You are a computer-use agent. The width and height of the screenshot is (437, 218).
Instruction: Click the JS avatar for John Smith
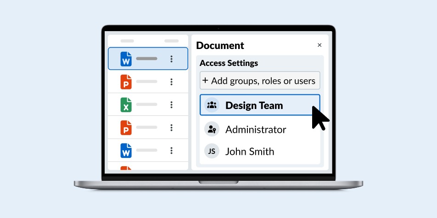(212, 151)
